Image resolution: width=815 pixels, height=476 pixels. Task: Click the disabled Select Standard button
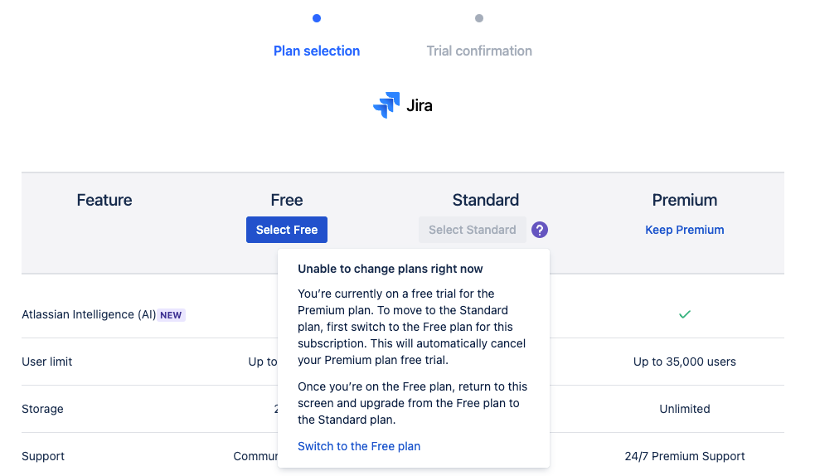473,230
